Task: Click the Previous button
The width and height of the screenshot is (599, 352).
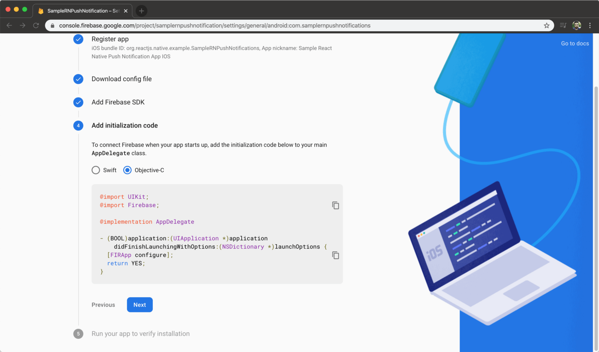Action: pos(103,305)
